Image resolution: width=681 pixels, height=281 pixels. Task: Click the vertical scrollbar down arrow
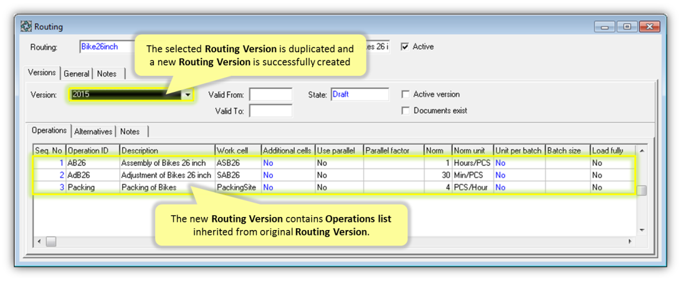coord(642,230)
